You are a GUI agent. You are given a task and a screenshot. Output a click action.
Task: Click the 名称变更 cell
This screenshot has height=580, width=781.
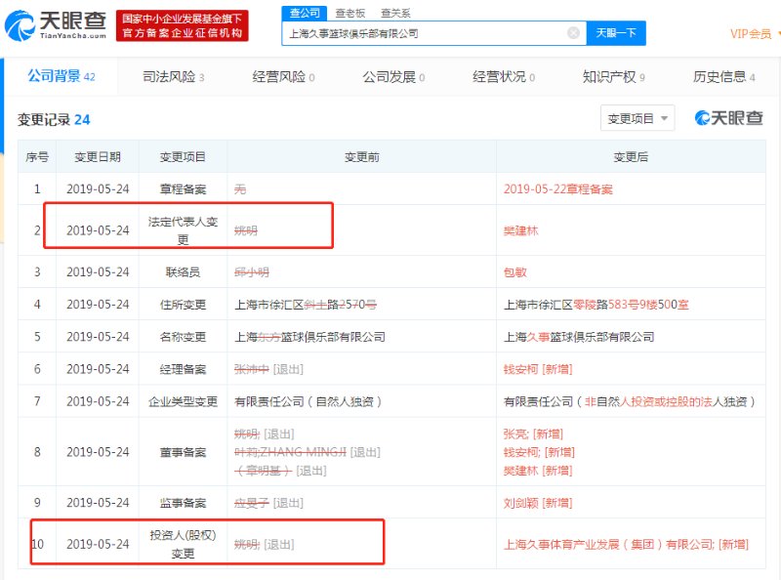click(183, 337)
